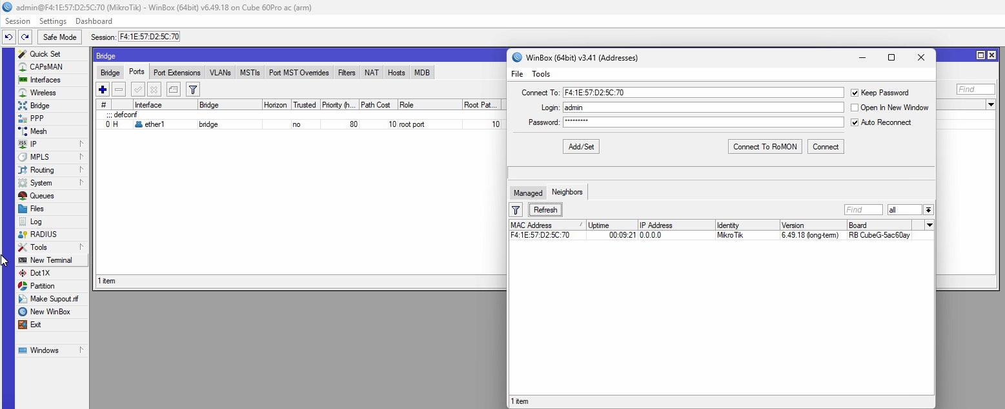Add a new bridge port with plus icon
The image size is (1005, 409).
103,90
